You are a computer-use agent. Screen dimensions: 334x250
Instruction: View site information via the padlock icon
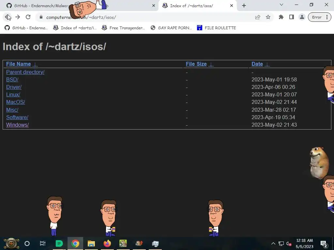coord(41,17)
